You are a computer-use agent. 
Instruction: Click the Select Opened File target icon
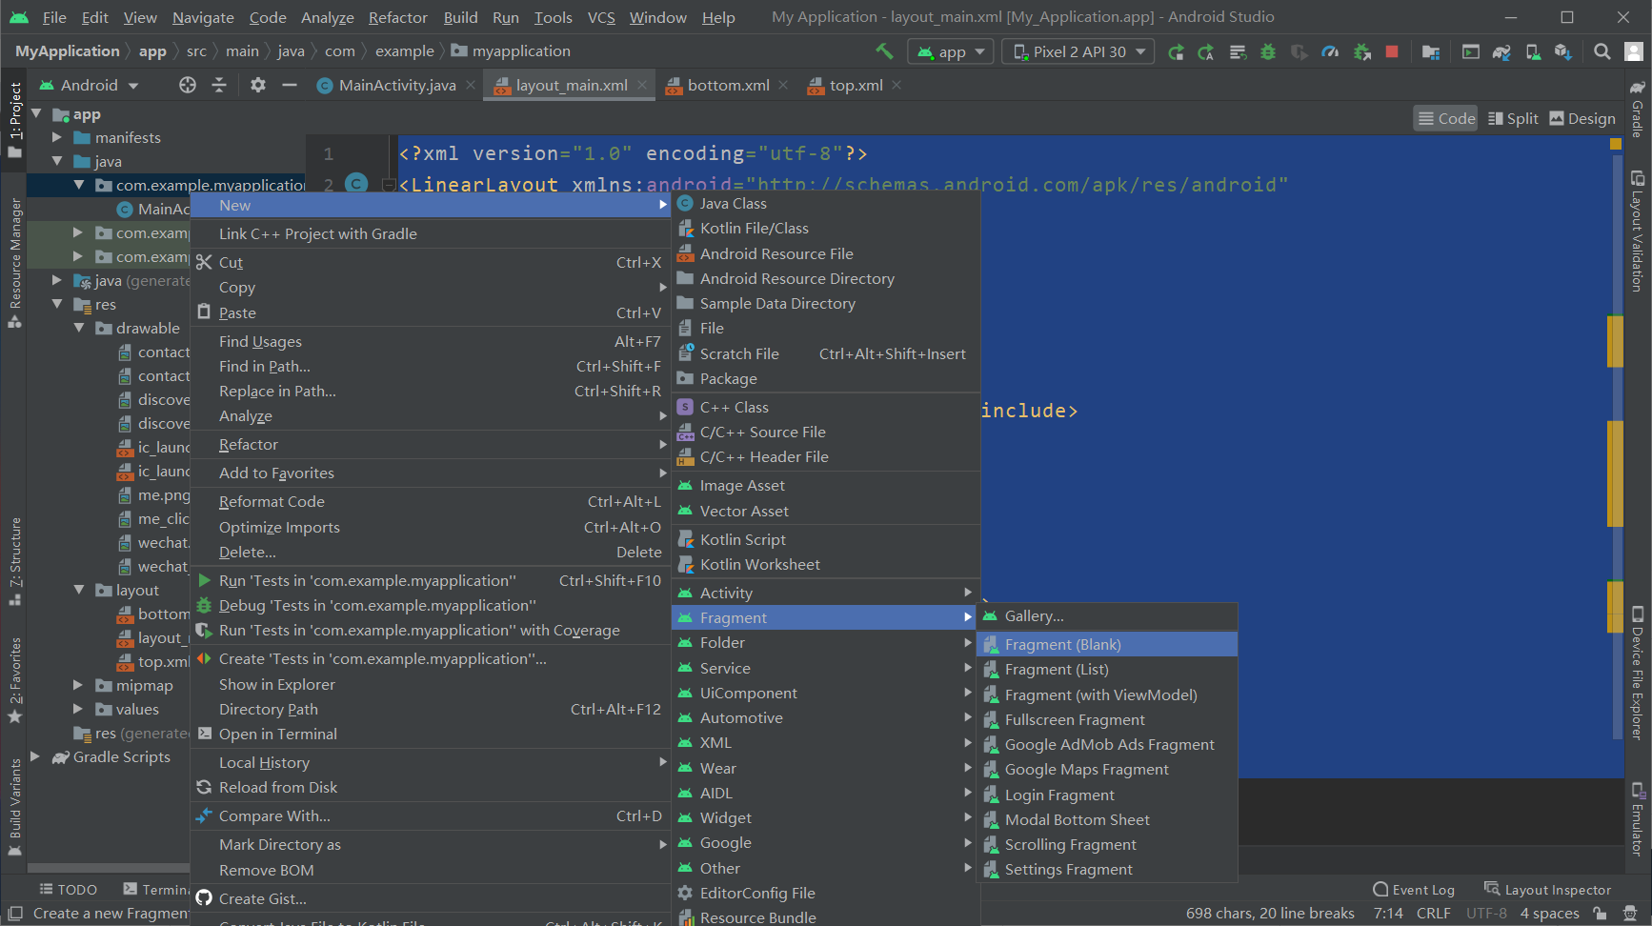[x=188, y=85]
